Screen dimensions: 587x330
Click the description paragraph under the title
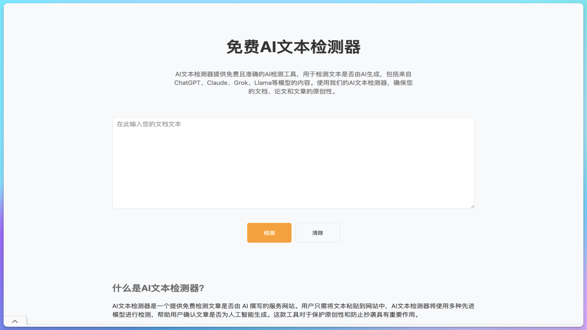coord(293,83)
